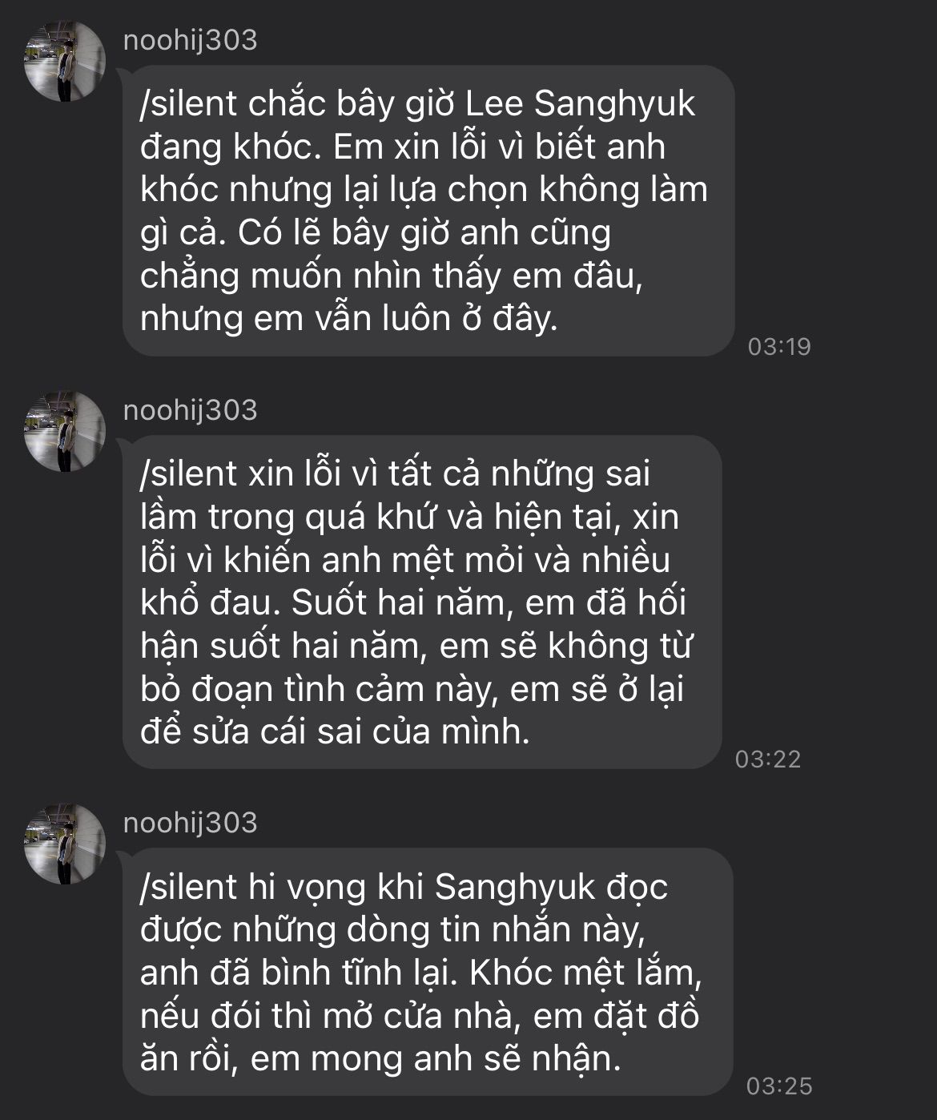Click the avatar beside the 03:19 message
Viewport: 937px width, 1120px height.
click(65, 62)
